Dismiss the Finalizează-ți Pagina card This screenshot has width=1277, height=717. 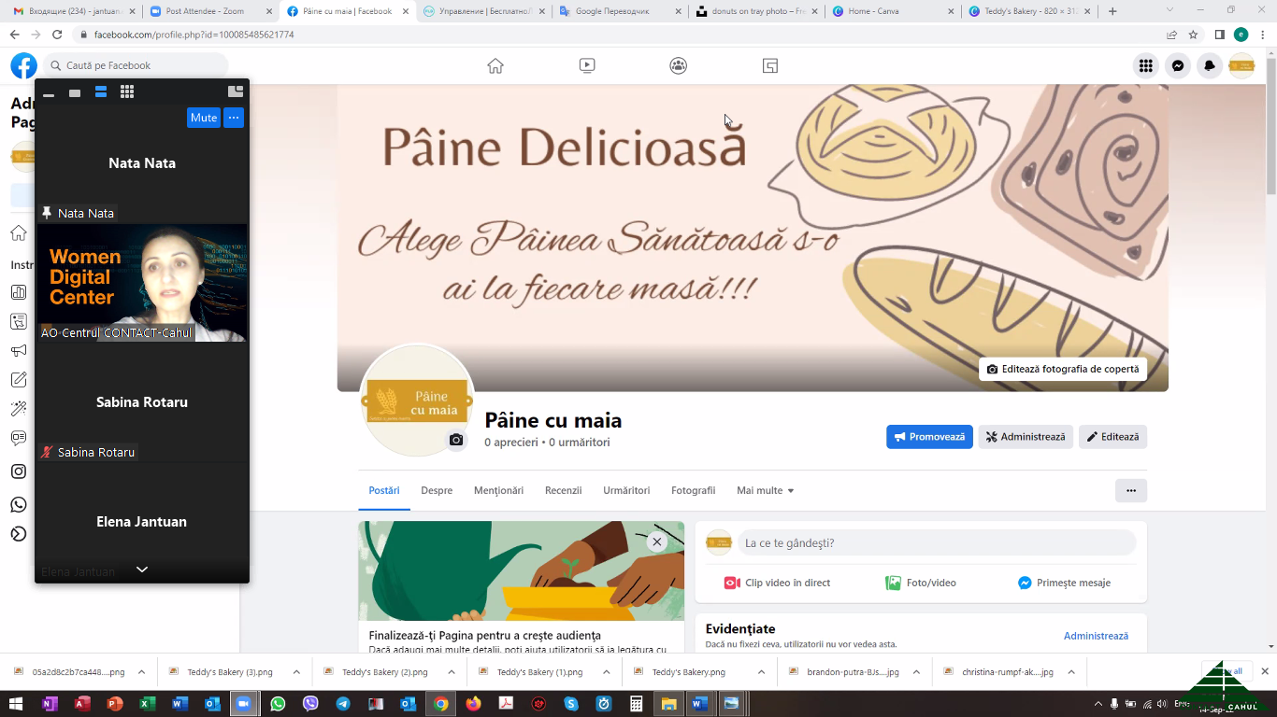[657, 541]
